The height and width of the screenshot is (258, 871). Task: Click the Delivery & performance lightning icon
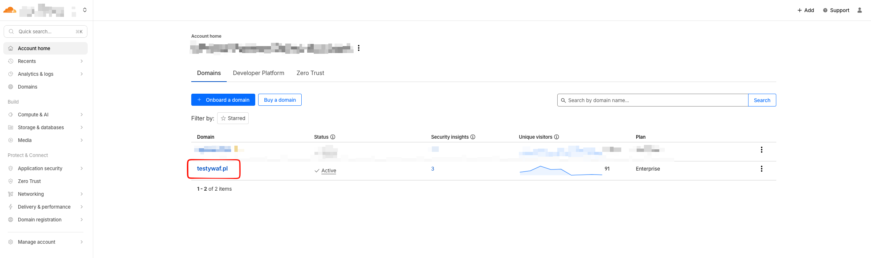11,207
